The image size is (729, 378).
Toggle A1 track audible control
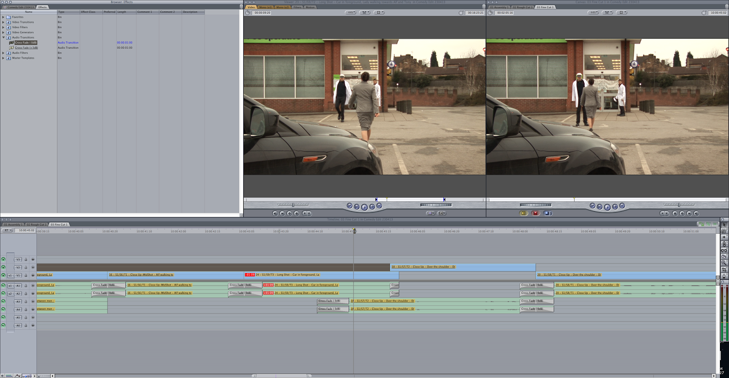3,286
